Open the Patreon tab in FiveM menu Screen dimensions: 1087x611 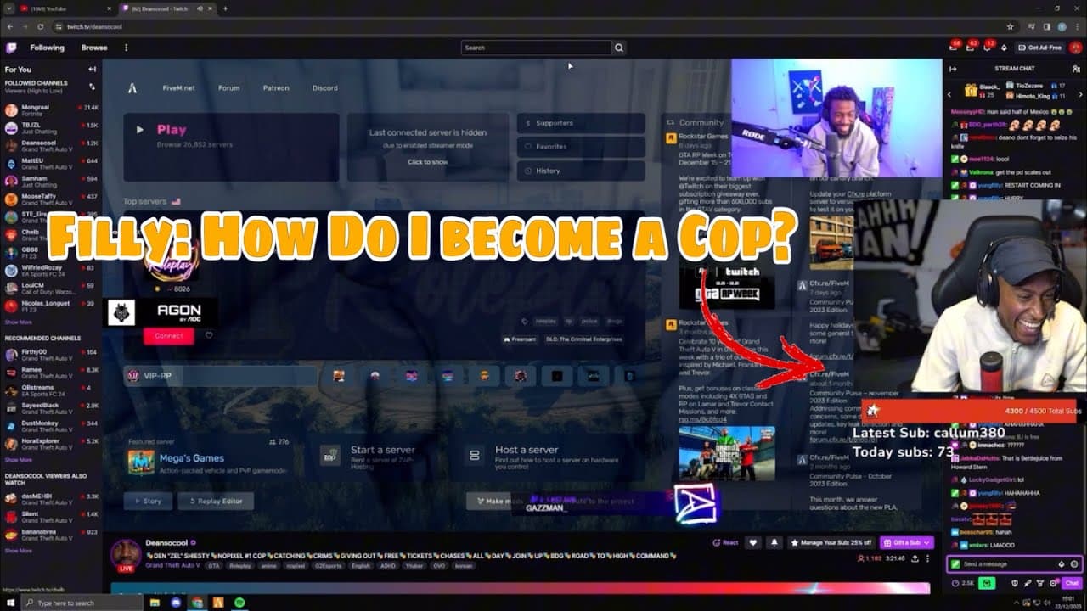pyautogui.click(x=276, y=87)
